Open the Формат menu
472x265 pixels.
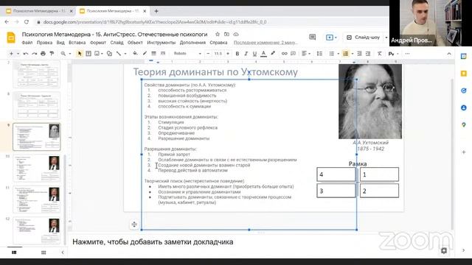point(98,43)
